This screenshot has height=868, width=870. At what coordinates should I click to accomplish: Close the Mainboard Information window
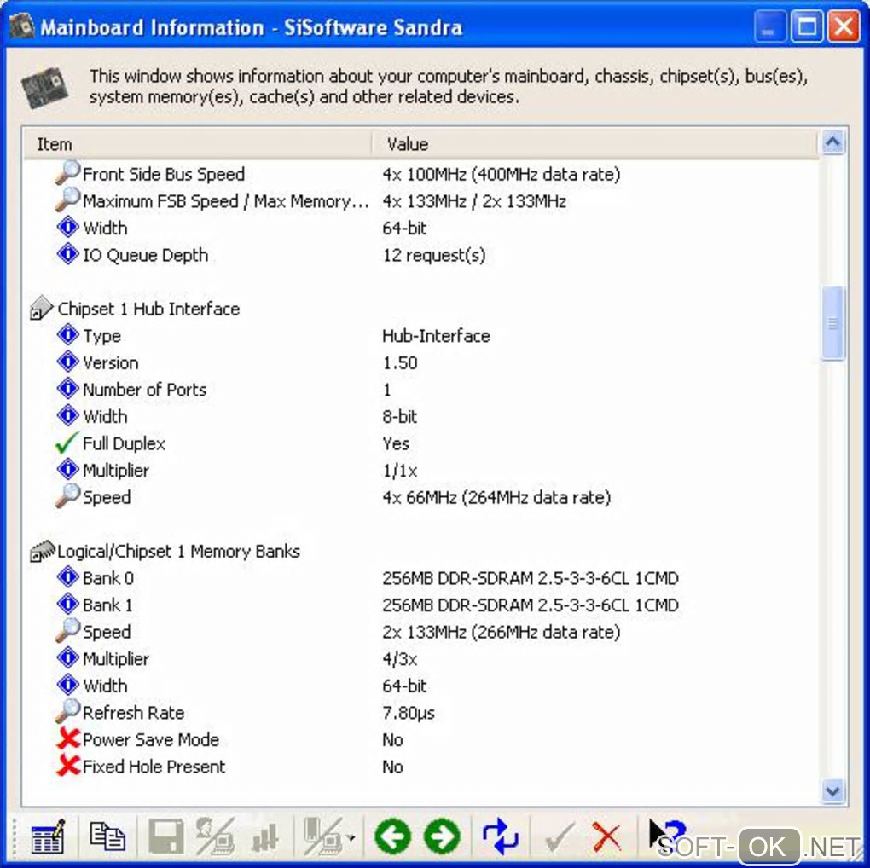coord(844,26)
